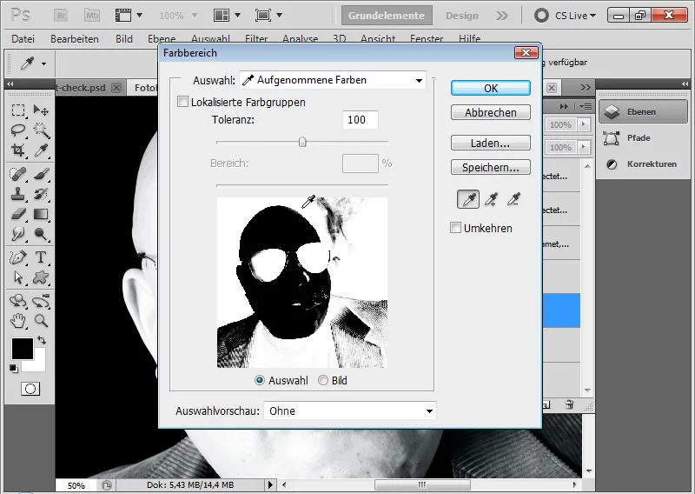Select the Magic Wand tool
This screenshot has height=494, width=695.
[41, 130]
